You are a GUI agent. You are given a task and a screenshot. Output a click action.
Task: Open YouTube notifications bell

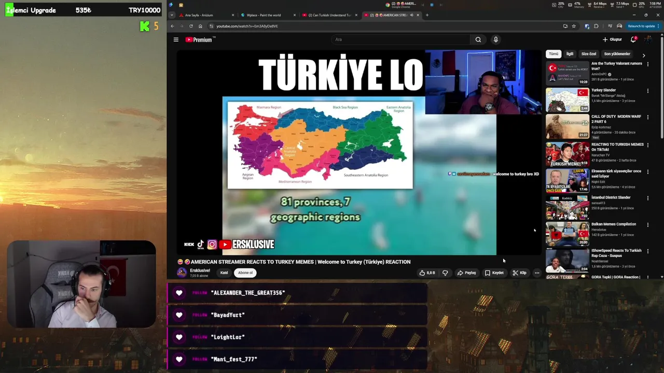633,39
